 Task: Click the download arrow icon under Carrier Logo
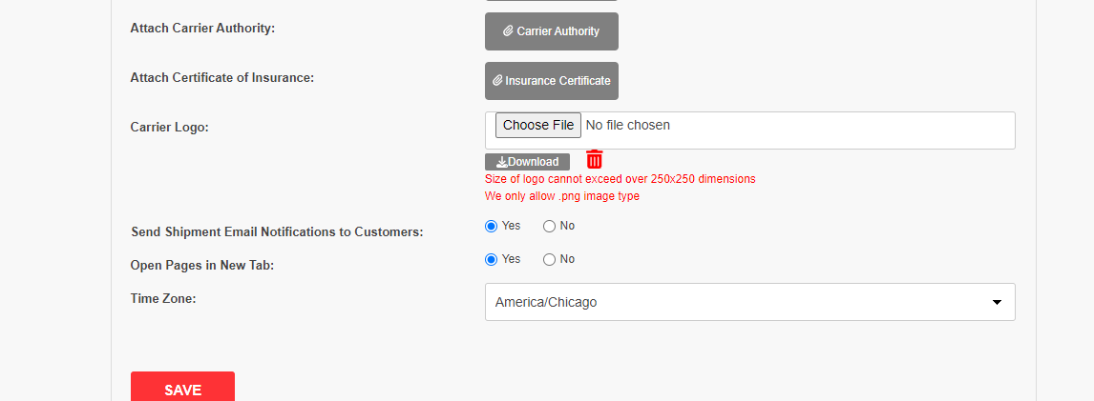pyautogui.click(x=501, y=162)
